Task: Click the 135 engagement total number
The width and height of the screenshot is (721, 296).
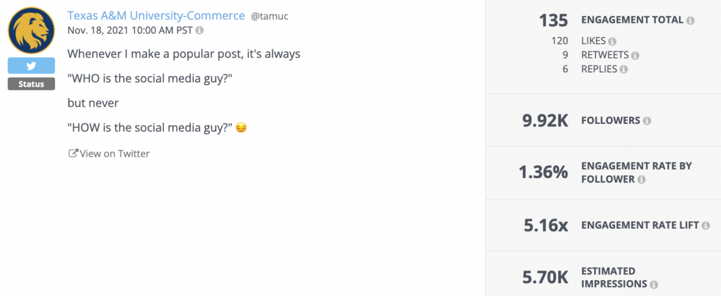Action: pyautogui.click(x=553, y=20)
